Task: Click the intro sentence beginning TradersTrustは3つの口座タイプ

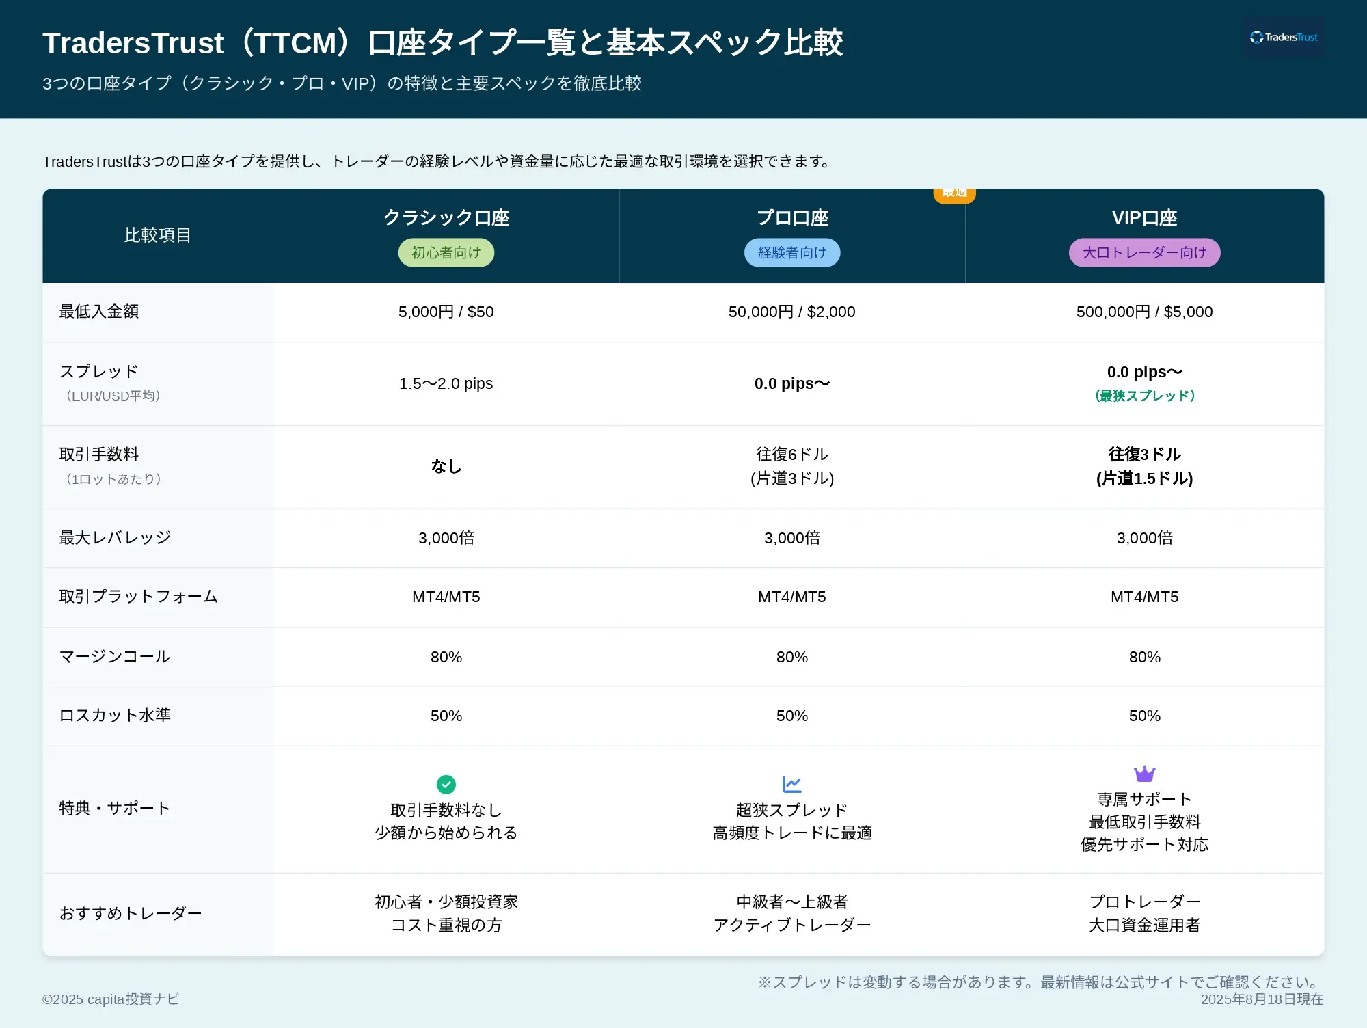Action: (437, 161)
